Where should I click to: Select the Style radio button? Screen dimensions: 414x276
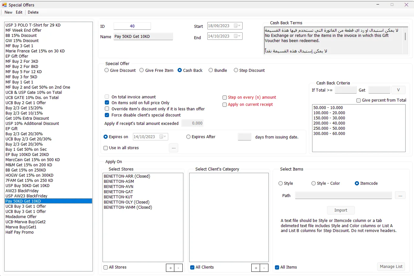click(286, 183)
